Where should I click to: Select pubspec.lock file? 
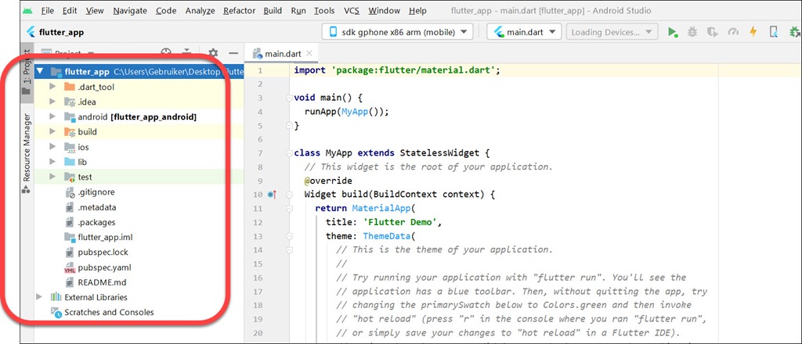point(103,252)
